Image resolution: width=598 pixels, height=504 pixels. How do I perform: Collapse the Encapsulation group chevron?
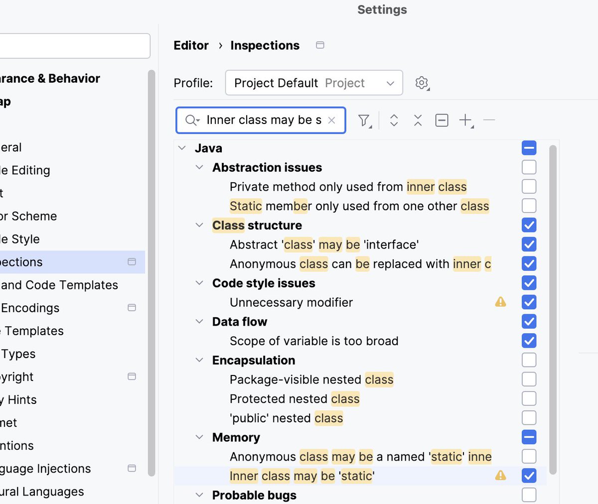coord(199,360)
